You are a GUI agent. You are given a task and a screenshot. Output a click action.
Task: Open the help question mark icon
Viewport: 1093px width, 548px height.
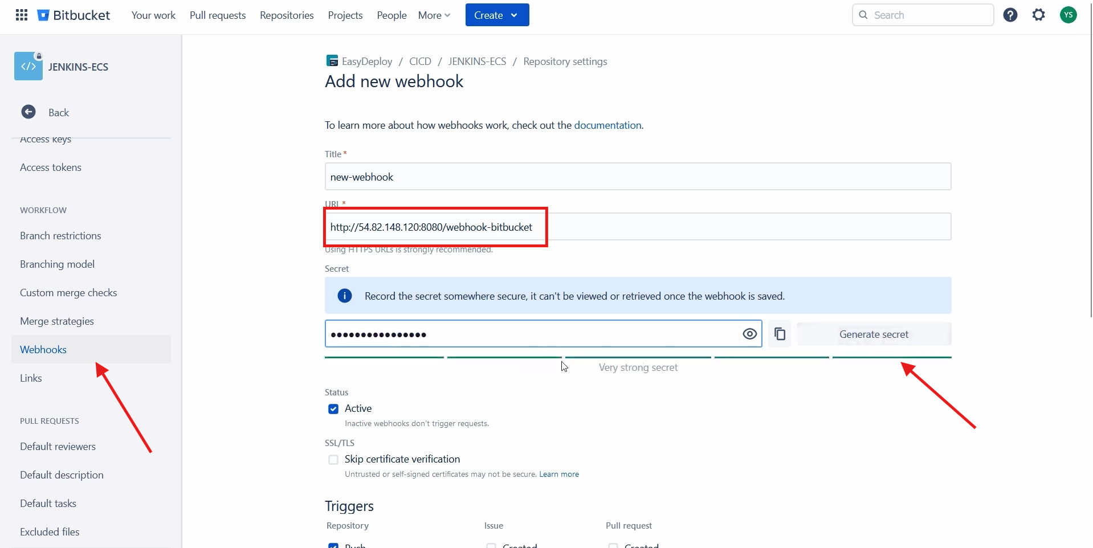tap(1010, 15)
